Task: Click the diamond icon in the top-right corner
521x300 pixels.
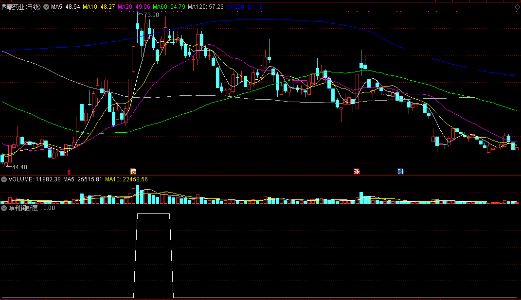Action: point(517,7)
